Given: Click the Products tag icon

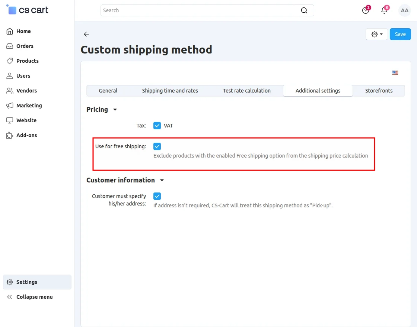Looking at the screenshot, I should click(10, 61).
